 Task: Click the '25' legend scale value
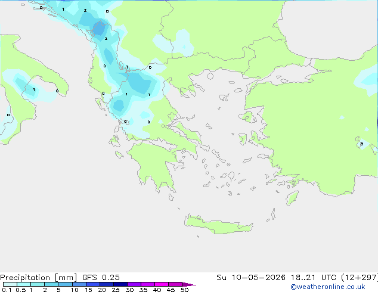116,290
